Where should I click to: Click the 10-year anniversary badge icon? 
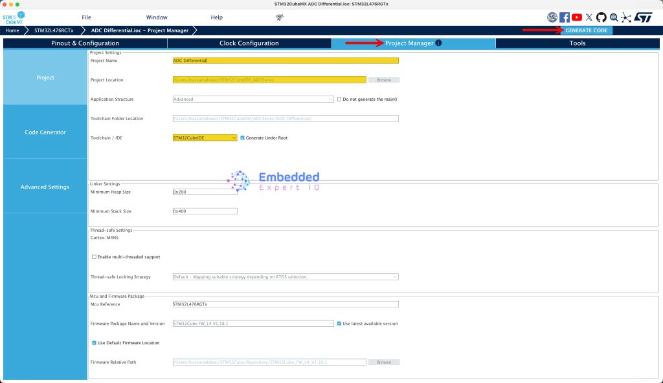(x=552, y=17)
